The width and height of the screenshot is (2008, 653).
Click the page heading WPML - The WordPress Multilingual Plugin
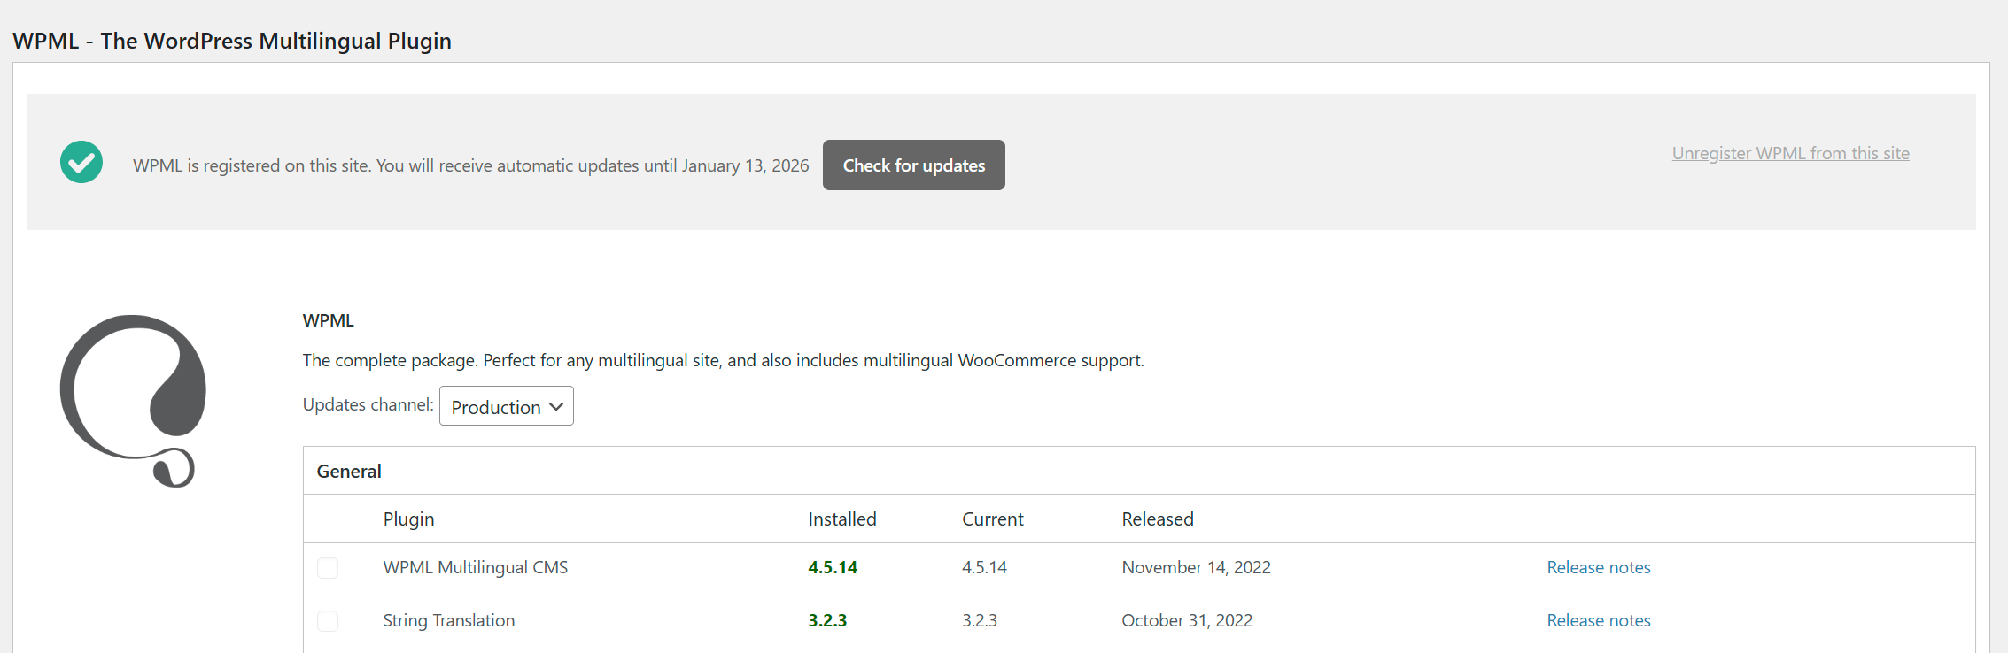click(x=232, y=41)
